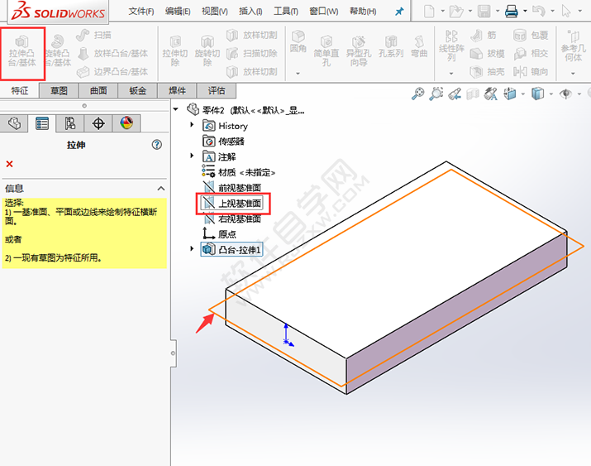
Task: Switch to the 钣金 sheet metal tab
Action: [137, 90]
